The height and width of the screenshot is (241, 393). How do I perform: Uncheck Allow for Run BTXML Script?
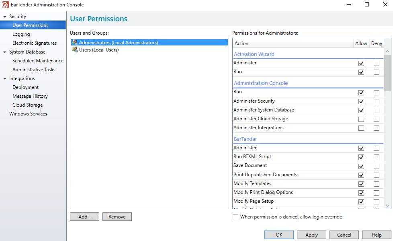(x=361, y=157)
